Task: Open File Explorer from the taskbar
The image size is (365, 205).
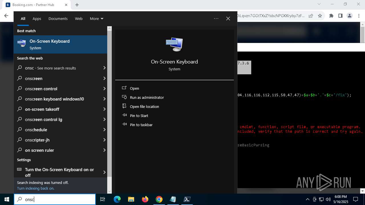Action: pyautogui.click(x=131, y=199)
